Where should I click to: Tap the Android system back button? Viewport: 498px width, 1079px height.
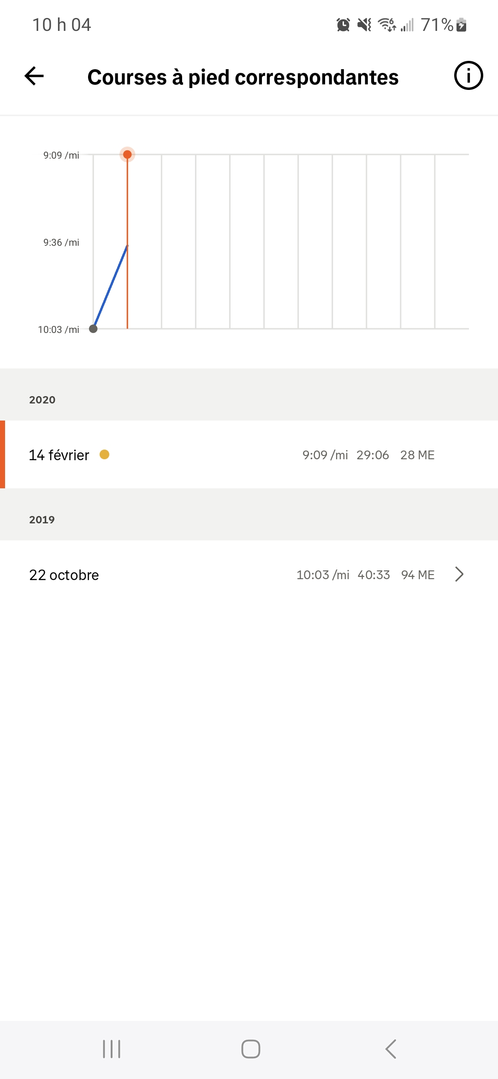point(391,1049)
